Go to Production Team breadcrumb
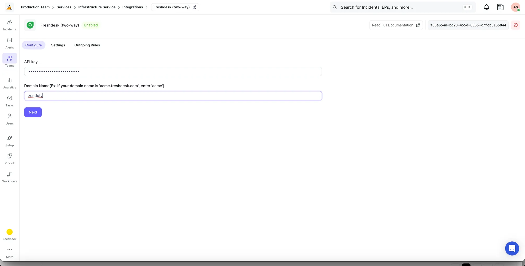The image size is (525, 266). coord(35,7)
